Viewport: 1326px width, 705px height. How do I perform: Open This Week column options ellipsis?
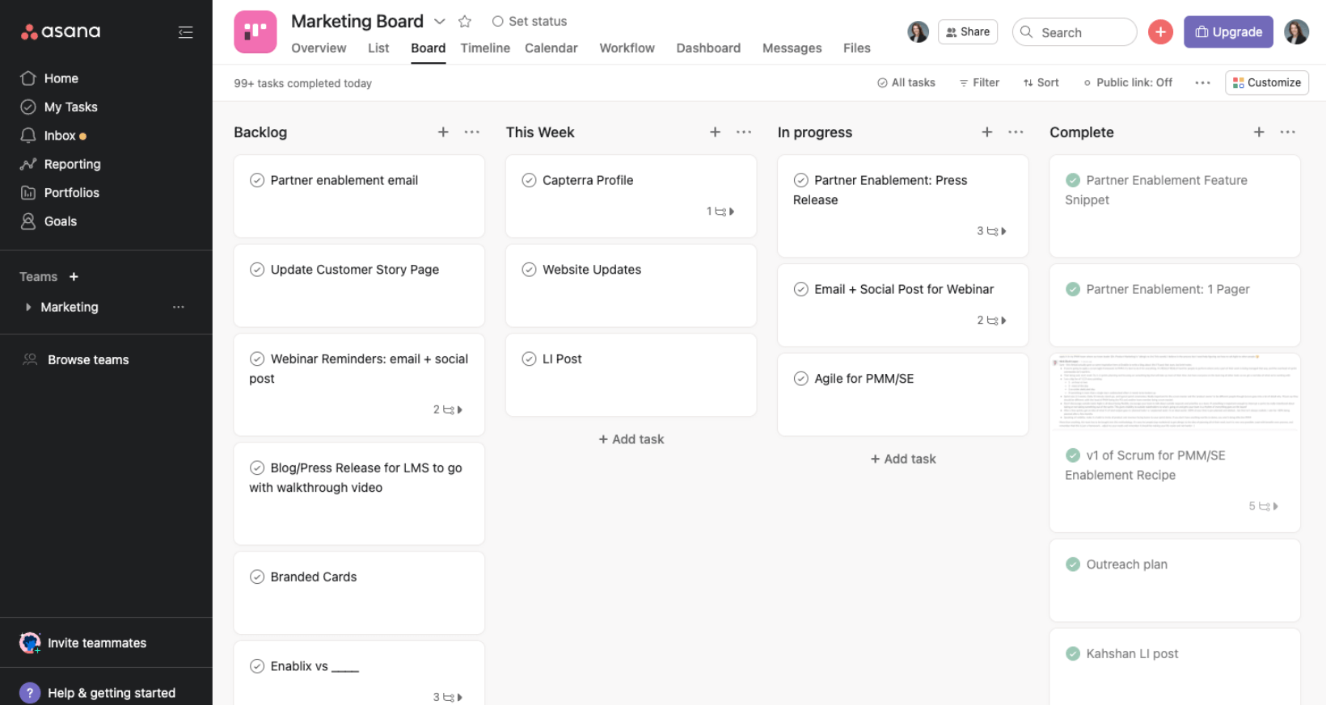click(744, 132)
